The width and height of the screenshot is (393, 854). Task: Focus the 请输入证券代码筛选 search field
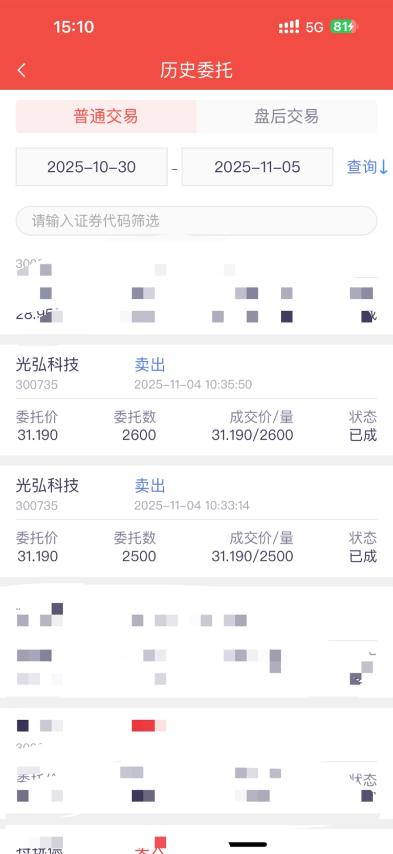click(x=196, y=221)
